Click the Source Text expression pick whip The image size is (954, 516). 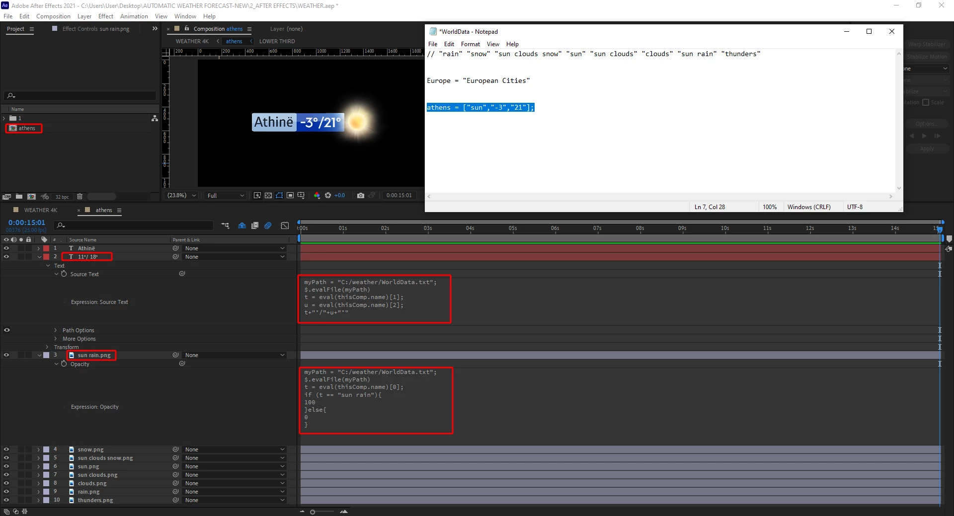pyautogui.click(x=182, y=274)
